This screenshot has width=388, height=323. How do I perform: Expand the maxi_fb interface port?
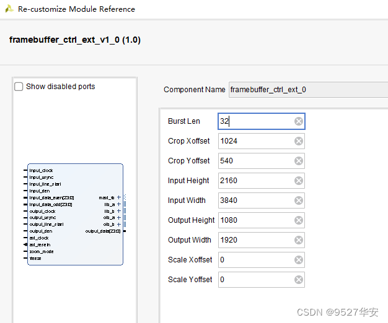coord(119,197)
